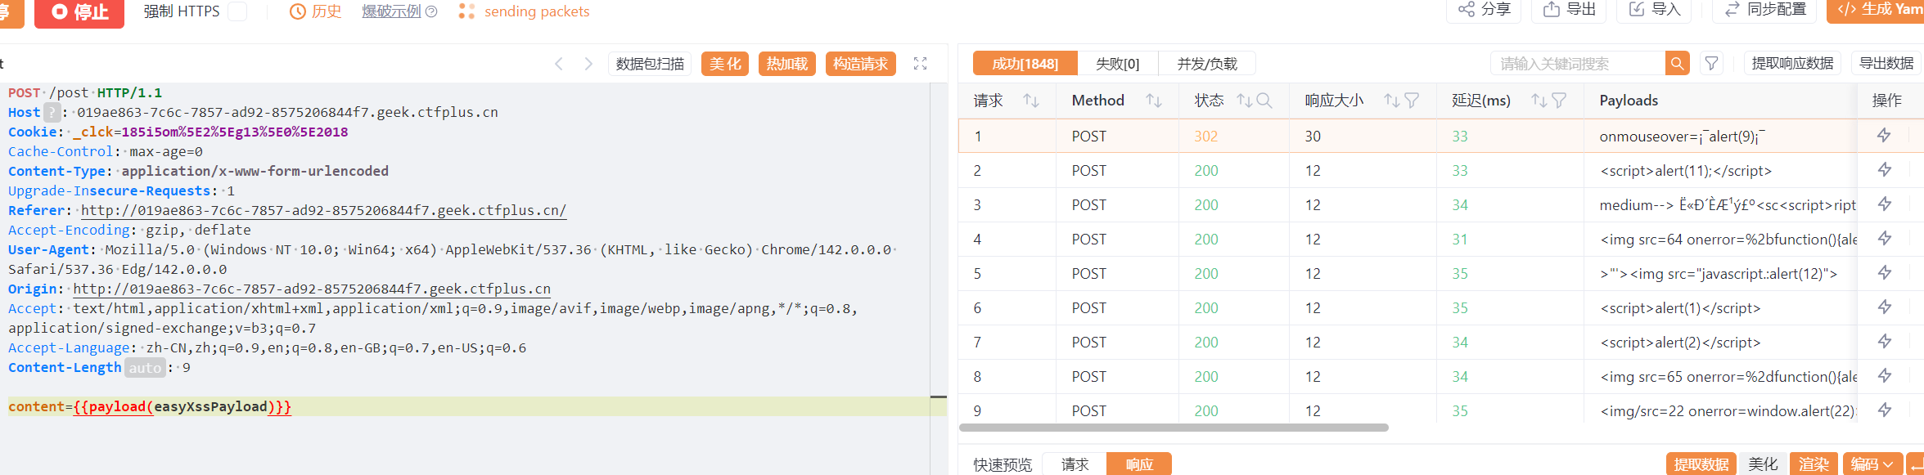Switch to the 并发/负载 tab

click(x=1207, y=64)
